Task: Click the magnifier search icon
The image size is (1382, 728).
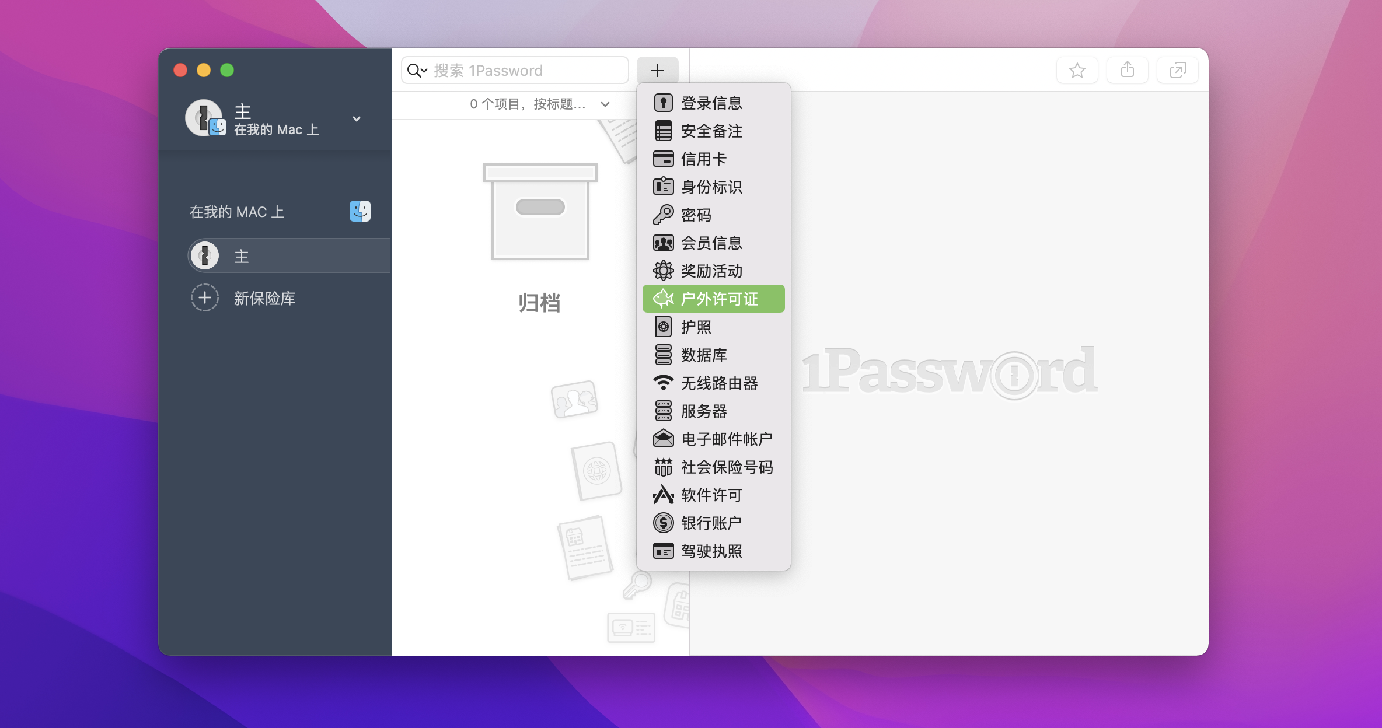Action: click(x=417, y=71)
